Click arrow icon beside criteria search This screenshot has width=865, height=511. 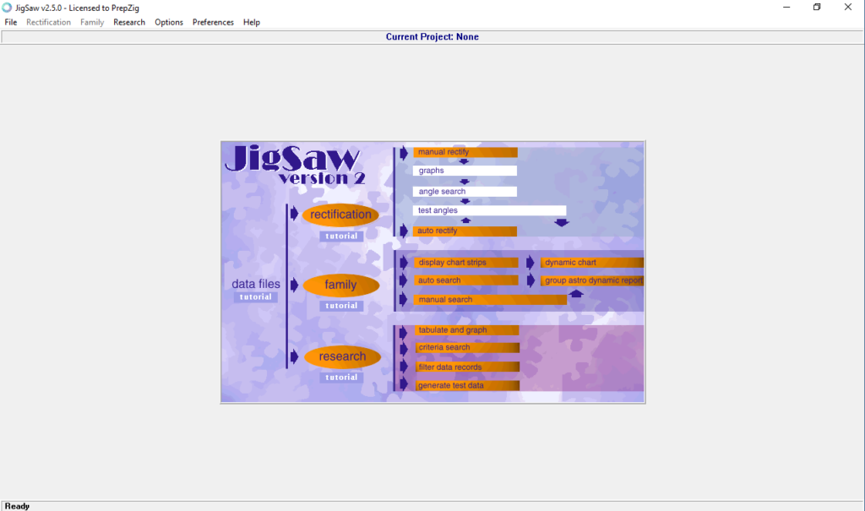404,349
